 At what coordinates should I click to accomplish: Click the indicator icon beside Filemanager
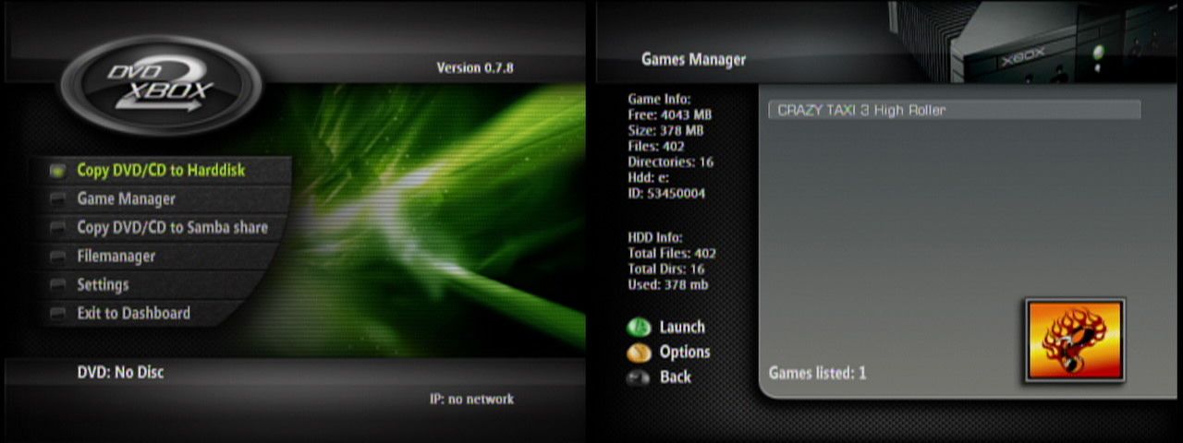(58, 257)
